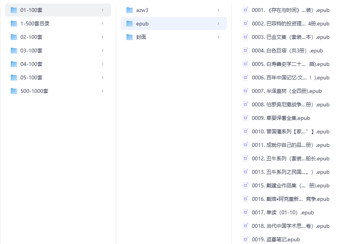Image resolution: width=338 pixels, height=244 pixels.
Task: Click file icon of 0001 存在与时间 epub
Action: click(x=245, y=10)
